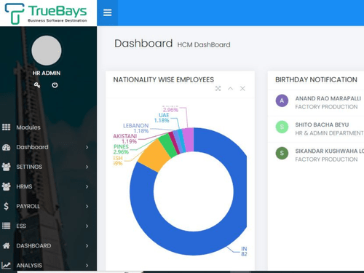
Task: Expand the PAYROLL chevron
Action: [87, 206]
